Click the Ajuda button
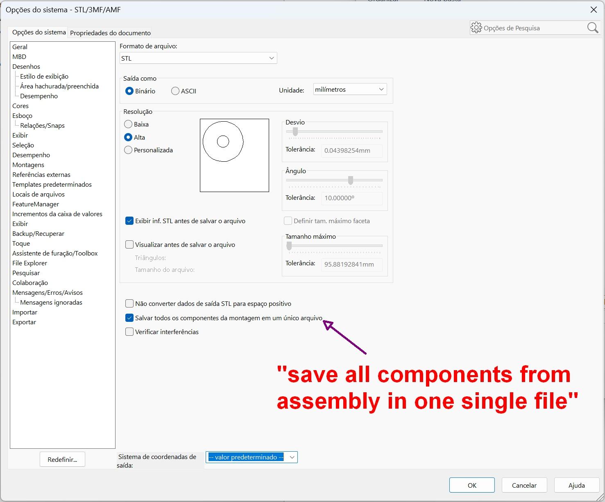 [577, 485]
